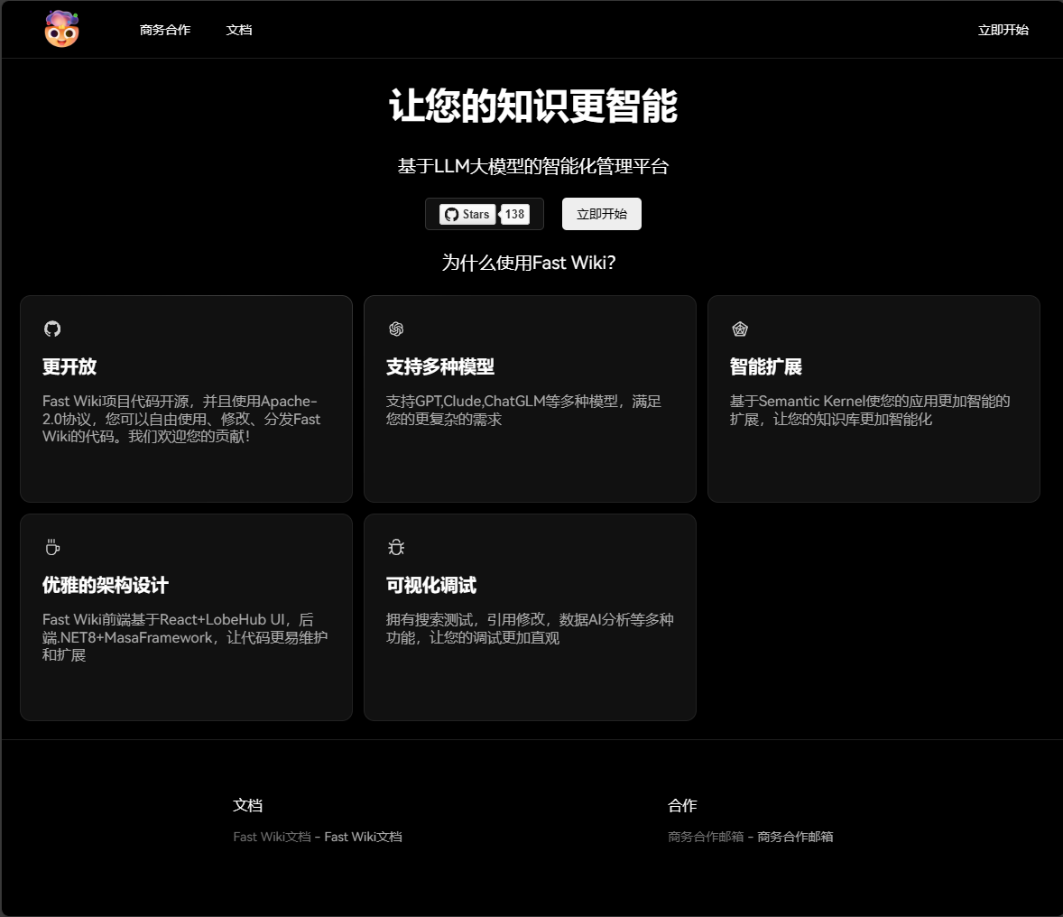This screenshot has height=917, width=1063.
Task: Click the 让您的知识更智能 headline
Action: coord(533,106)
